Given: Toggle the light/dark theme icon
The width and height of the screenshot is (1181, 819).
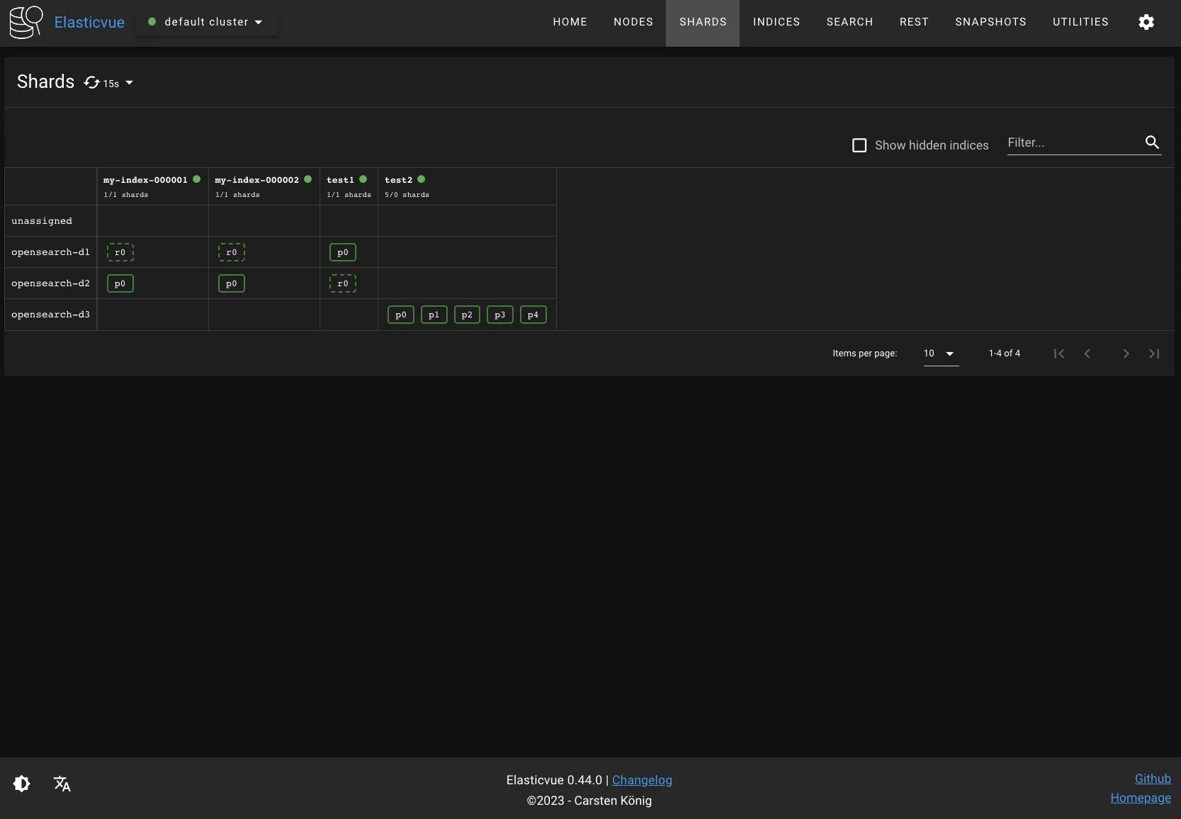Looking at the screenshot, I should tap(22, 784).
